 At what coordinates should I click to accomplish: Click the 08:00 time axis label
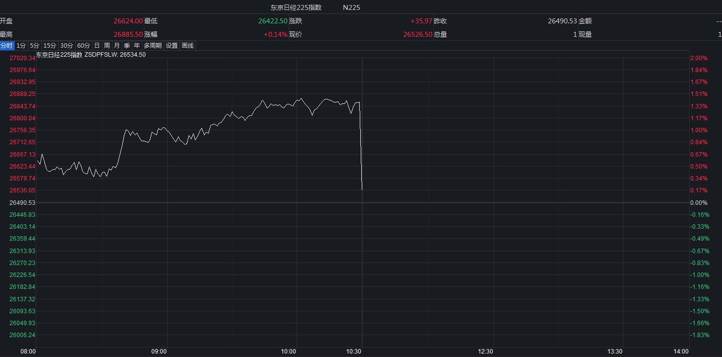coord(28,352)
